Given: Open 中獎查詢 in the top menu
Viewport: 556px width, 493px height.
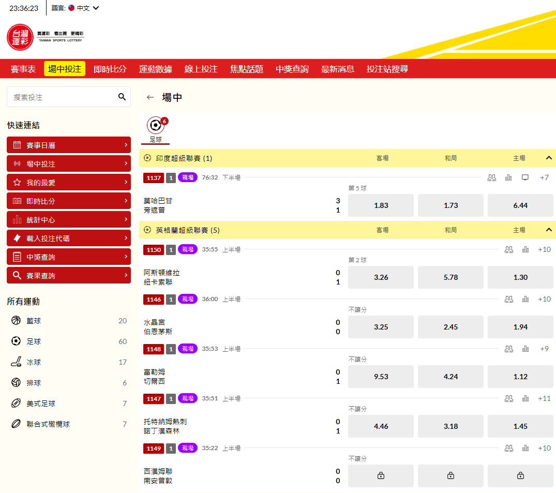Looking at the screenshot, I should [292, 69].
